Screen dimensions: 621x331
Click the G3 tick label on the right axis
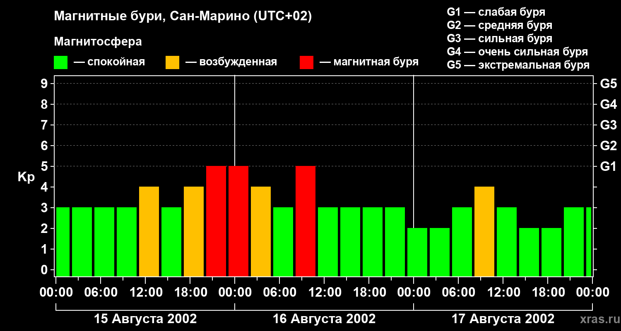609,125
